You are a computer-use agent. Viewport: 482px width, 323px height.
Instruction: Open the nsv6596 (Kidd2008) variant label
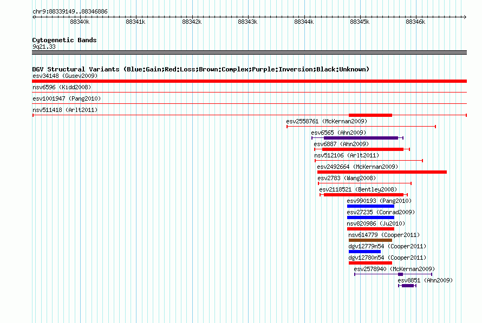coord(62,87)
